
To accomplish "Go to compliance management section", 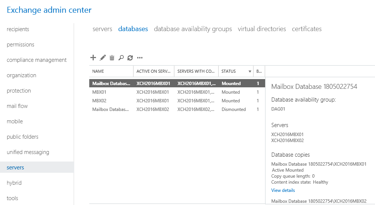I will click(x=37, y=60).
